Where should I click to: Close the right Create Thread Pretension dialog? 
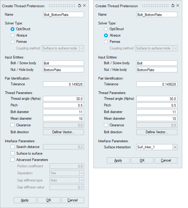178,6
